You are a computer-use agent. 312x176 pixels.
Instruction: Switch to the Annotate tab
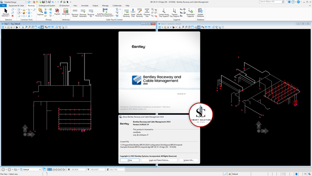[x=85, y=5]
